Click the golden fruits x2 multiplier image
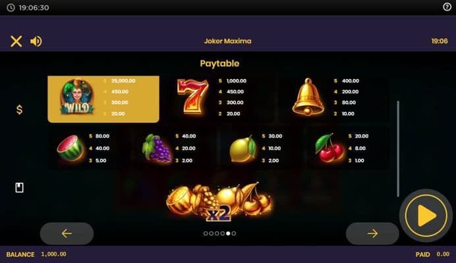456x263 pixels. tap(219, 201)
